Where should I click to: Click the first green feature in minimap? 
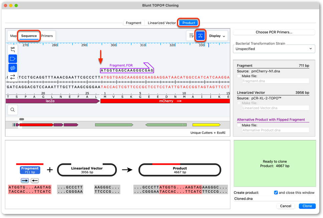click(114, 125)
